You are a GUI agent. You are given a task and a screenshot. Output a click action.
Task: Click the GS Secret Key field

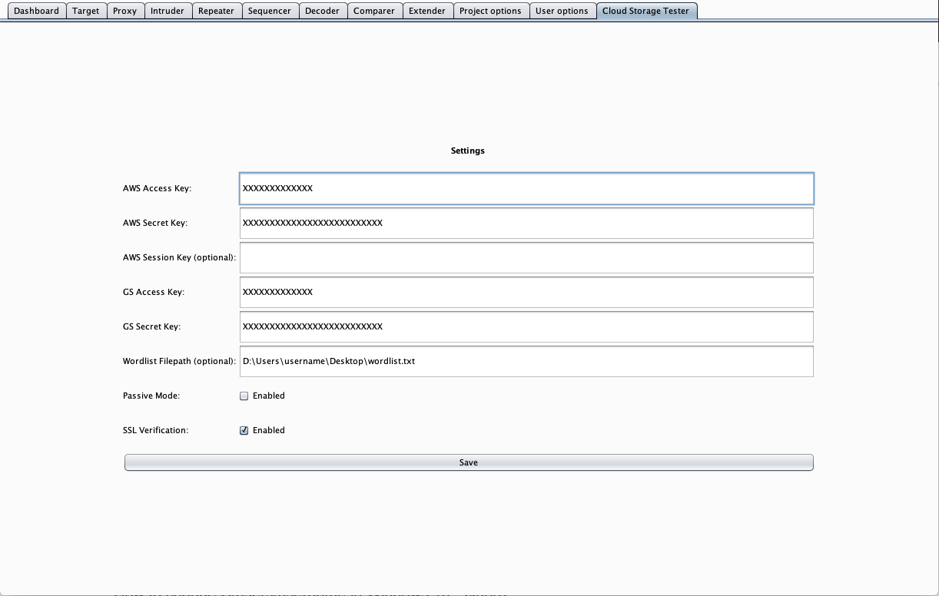tap(526, 326)
